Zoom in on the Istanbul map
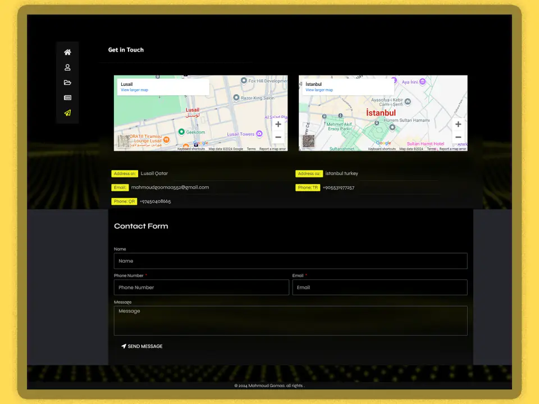This screenshot has width=539, height=404. pos(458,125)
